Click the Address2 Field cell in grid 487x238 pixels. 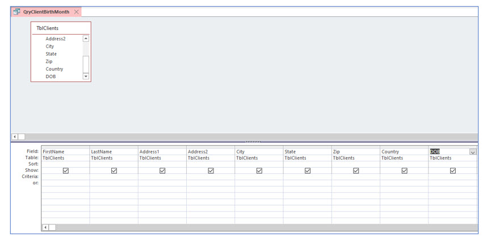click(211, 152)
